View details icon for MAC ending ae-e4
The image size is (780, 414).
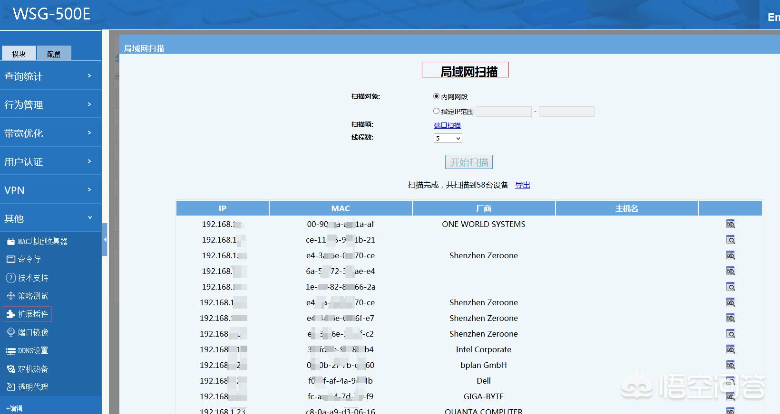731,271
